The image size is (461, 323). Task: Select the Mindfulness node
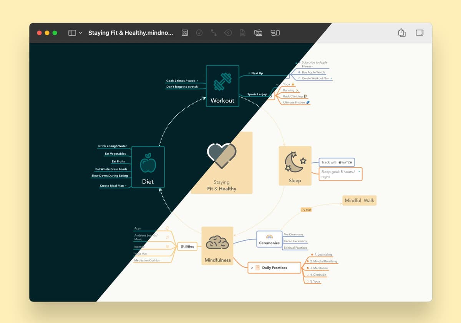click(x=217, y=246)
